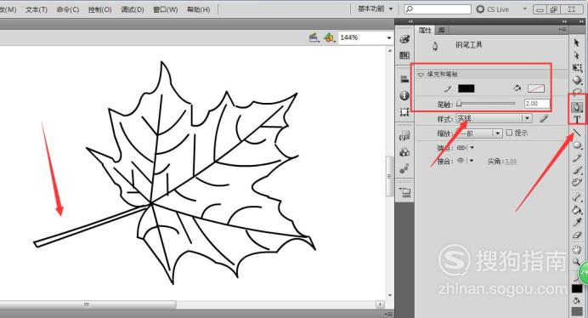Select the Subselection tool
This screenshot has width=588, height=318.
(x=577, y=55)
